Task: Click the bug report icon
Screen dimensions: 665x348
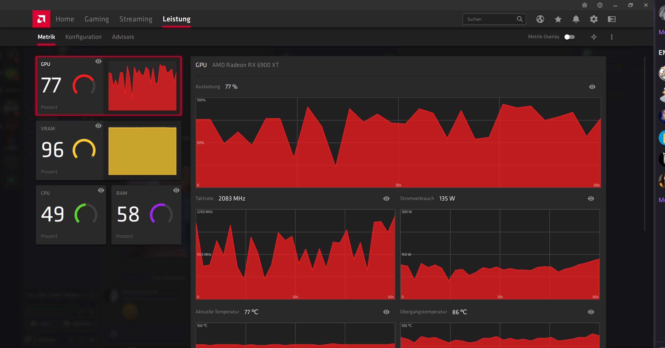Action: pyautogui.click(x=584, y=5)
